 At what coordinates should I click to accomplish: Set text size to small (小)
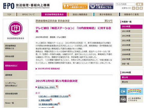coord(133,8)
